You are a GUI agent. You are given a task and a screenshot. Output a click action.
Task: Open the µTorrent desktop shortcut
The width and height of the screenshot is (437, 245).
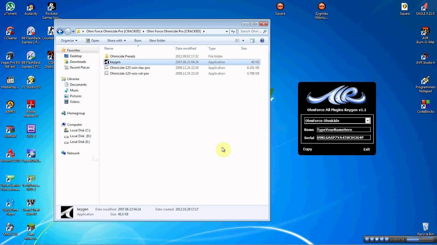10,7
